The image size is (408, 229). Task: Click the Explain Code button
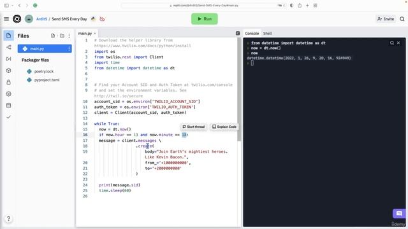224,127
